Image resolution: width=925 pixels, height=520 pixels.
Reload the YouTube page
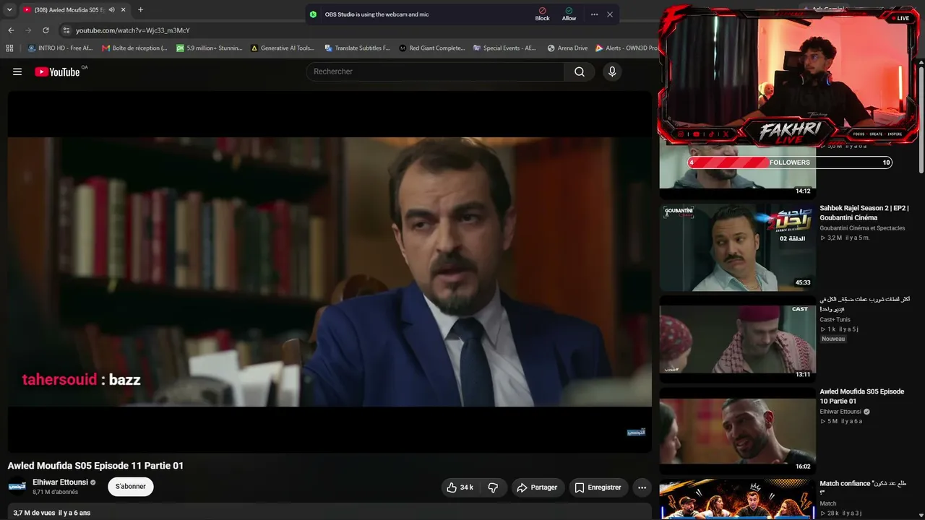46,30
